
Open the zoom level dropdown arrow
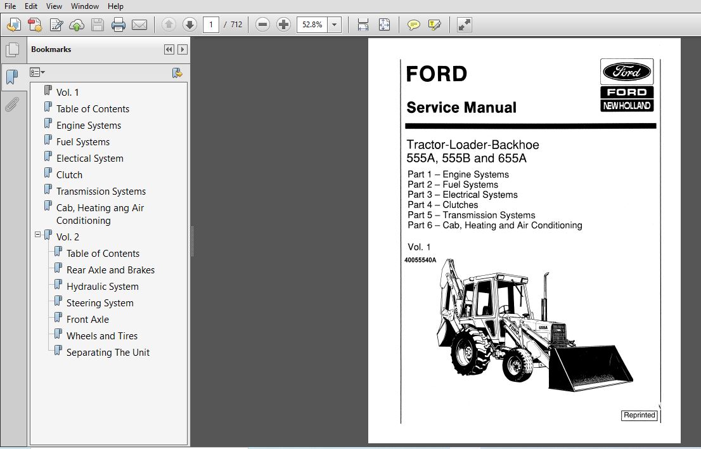(335, 25)
